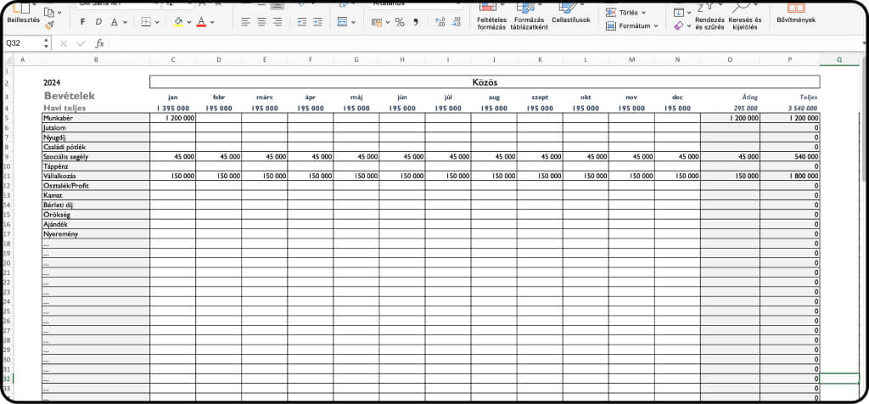The height and width of the screenshot is (404, 869).
Task: Click the Format Painter brush icon
Action: [50, 25]
